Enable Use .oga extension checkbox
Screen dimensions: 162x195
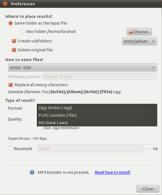[x=40, y=128]
